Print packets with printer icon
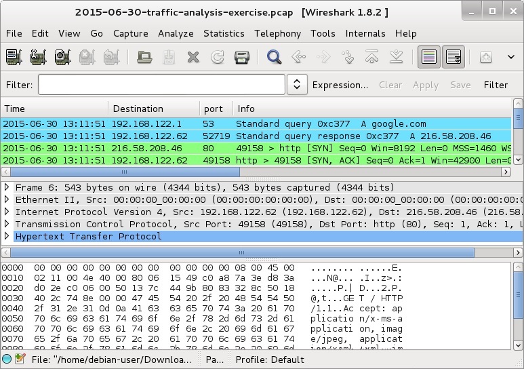524x369 pixels. [241, 56]
